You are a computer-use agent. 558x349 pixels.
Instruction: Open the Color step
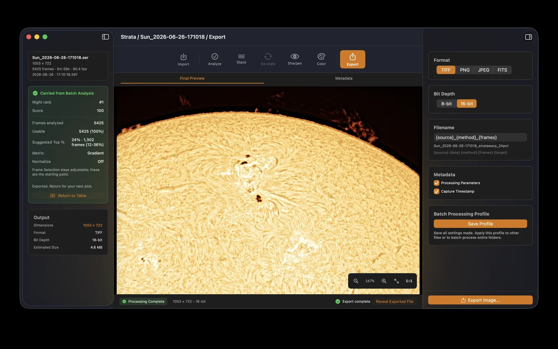[321, 59]
